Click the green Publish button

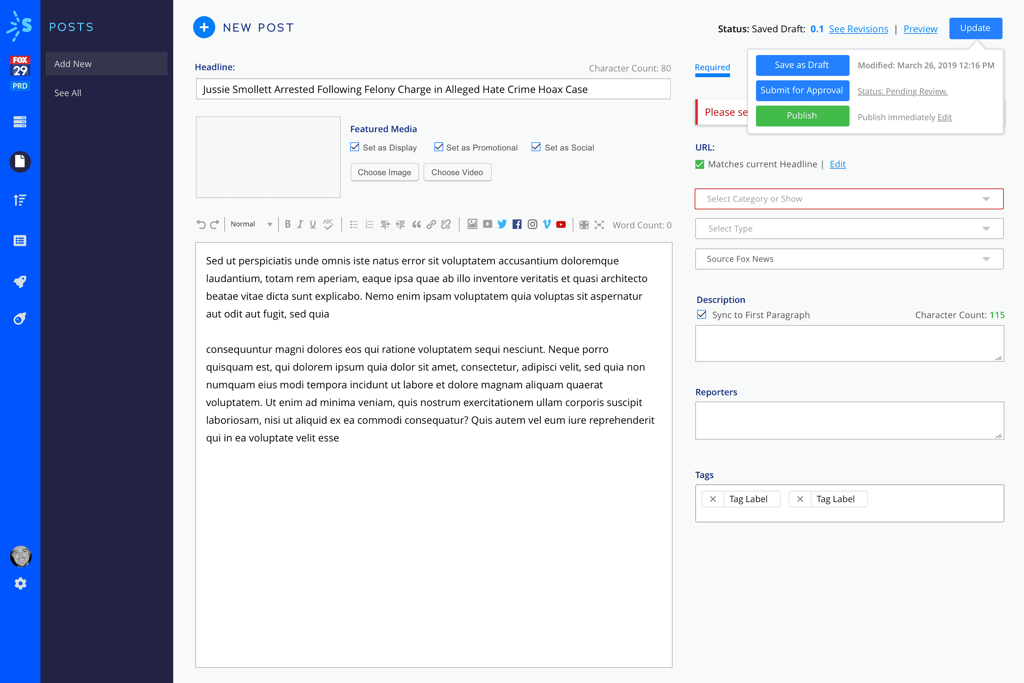click(x=802, y=116)
